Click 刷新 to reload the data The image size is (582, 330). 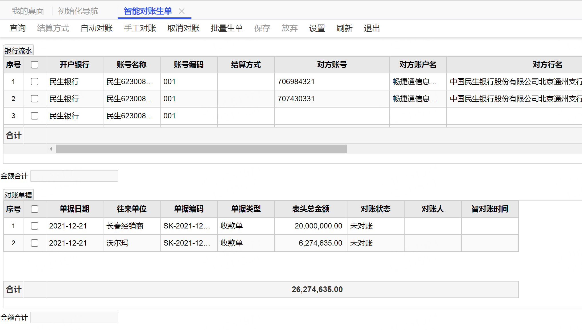coord(345,28)
